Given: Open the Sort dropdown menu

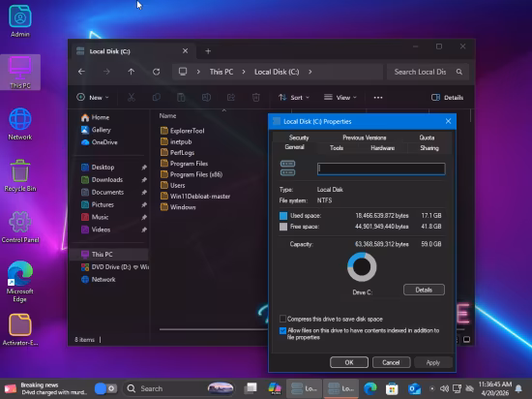Looking at the screenshot, I should click(x=294, y=98).
